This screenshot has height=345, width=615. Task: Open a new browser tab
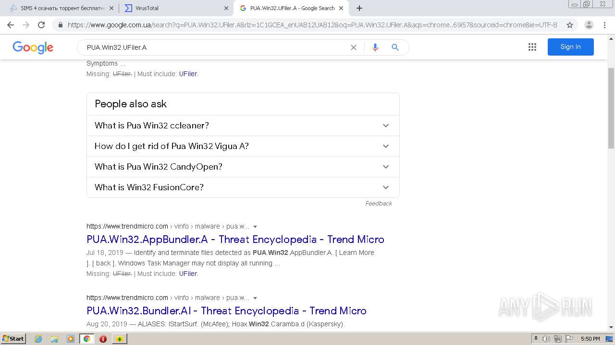pos(359,8)
